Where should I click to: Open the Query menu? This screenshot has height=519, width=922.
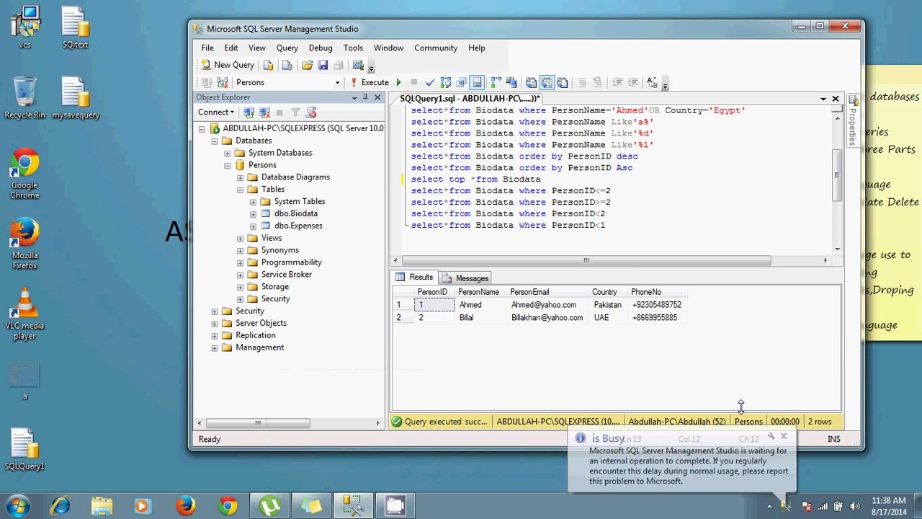tap(287, 48)
